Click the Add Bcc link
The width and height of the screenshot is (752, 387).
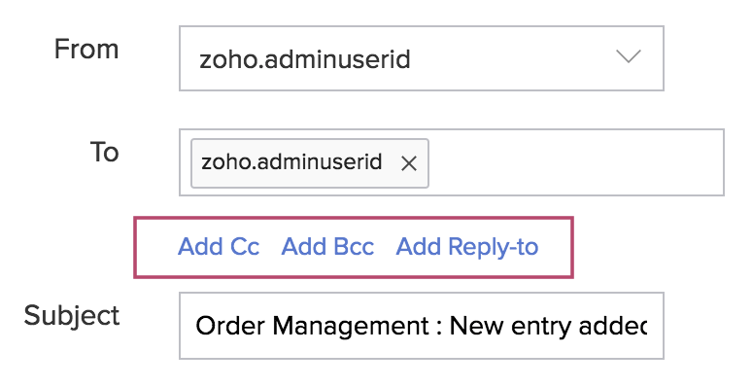pos(327,247)
